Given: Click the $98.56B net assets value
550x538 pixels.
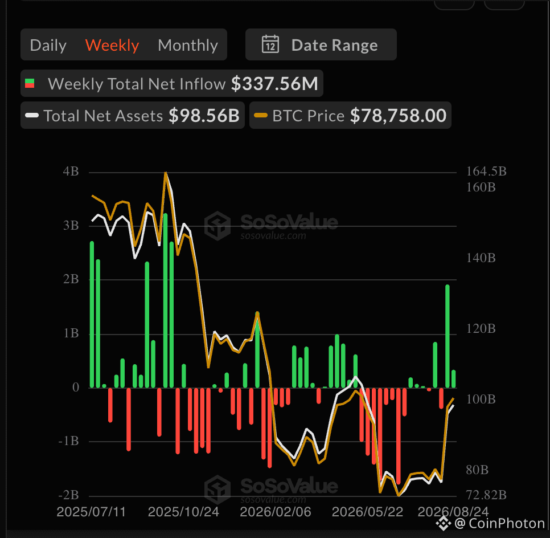Looking at the screenshot, I should coord(204,116).
